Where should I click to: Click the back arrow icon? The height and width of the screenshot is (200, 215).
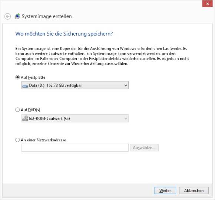pyautogui.click(x=7, y=16)
